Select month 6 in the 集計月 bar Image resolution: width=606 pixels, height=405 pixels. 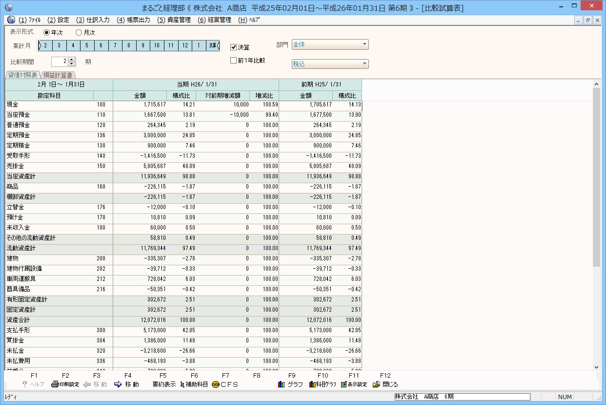point(101,46)
